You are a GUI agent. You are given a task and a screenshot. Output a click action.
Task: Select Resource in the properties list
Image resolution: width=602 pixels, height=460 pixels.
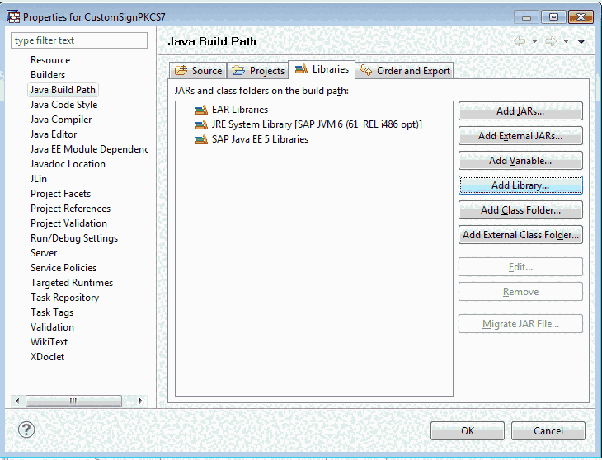(x=50, y=60)
